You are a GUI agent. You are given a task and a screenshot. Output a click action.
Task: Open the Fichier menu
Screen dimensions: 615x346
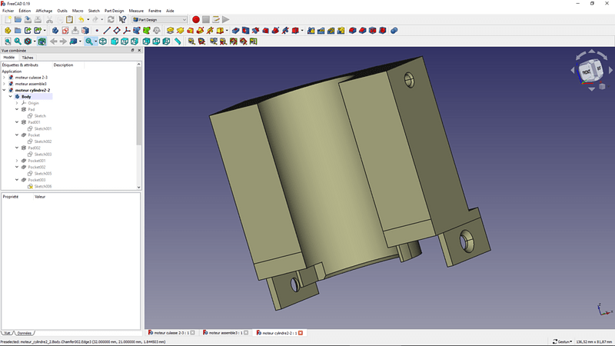pos(8,11)
